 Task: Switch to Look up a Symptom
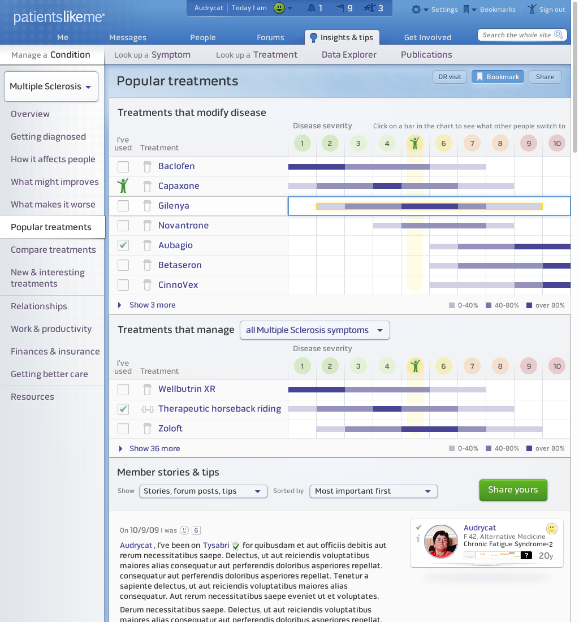[x=152, y=55]
